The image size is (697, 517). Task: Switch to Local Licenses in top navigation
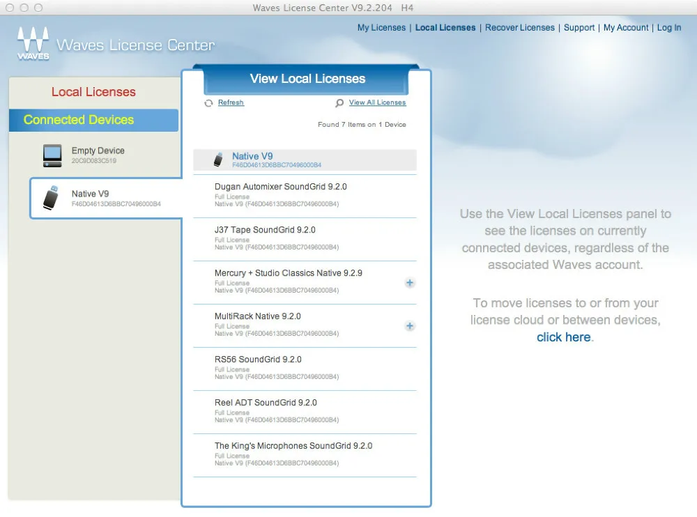tap(445, 28)
